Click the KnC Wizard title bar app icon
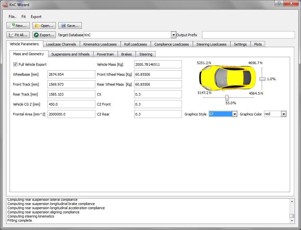The image size is (301, 230). tap(5, 4)
